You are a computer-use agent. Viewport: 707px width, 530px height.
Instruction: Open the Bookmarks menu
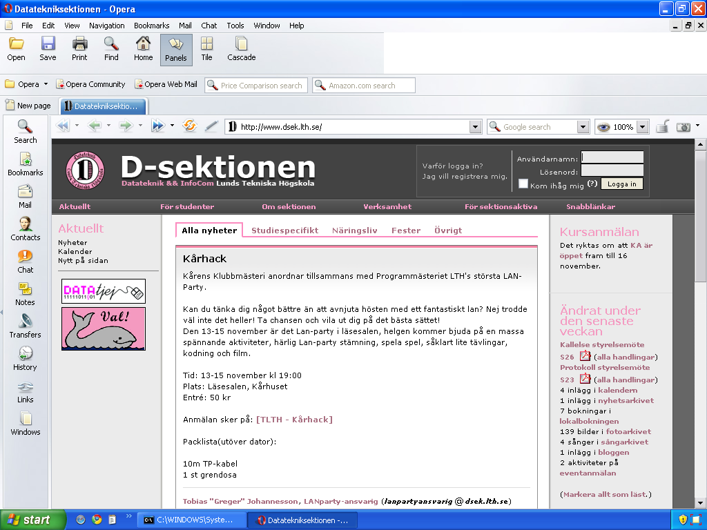[151, 26]
